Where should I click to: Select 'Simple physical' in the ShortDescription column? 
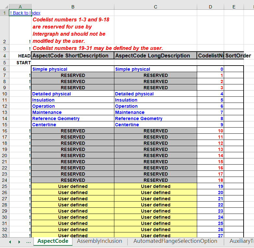pos(73,69)
